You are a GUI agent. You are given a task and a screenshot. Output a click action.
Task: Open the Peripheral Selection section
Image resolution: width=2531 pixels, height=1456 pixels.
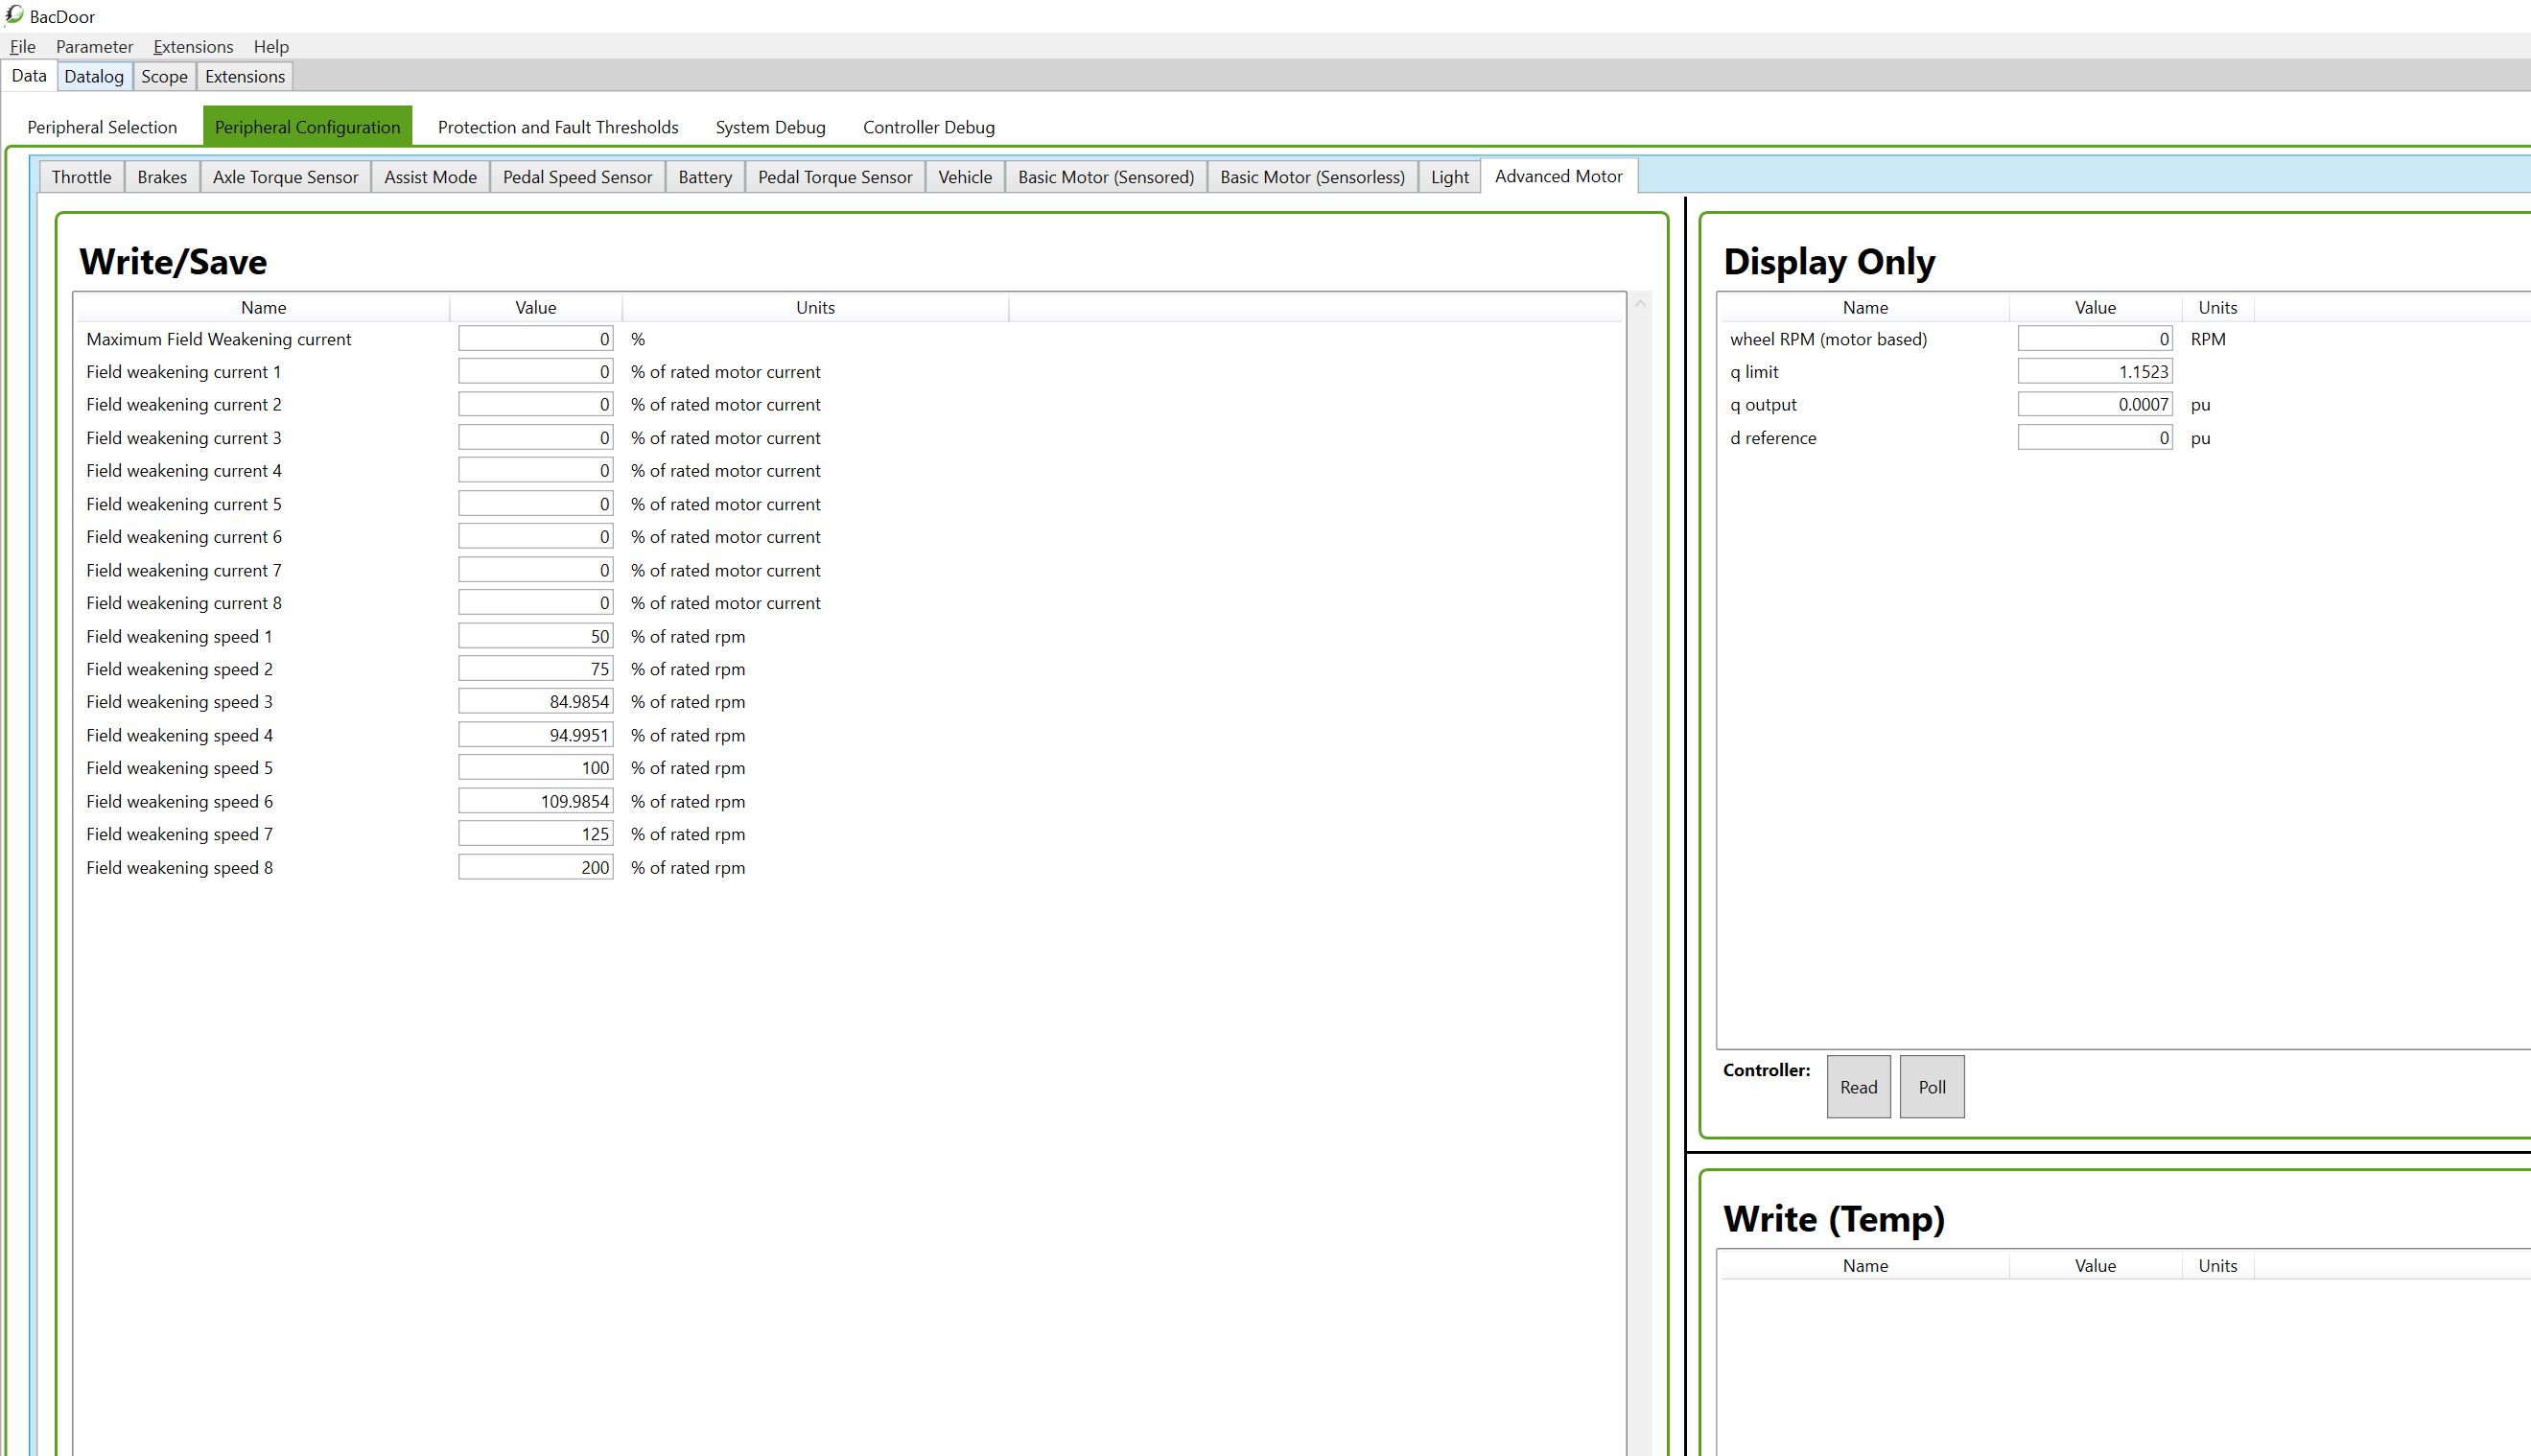tap(102, 127)
